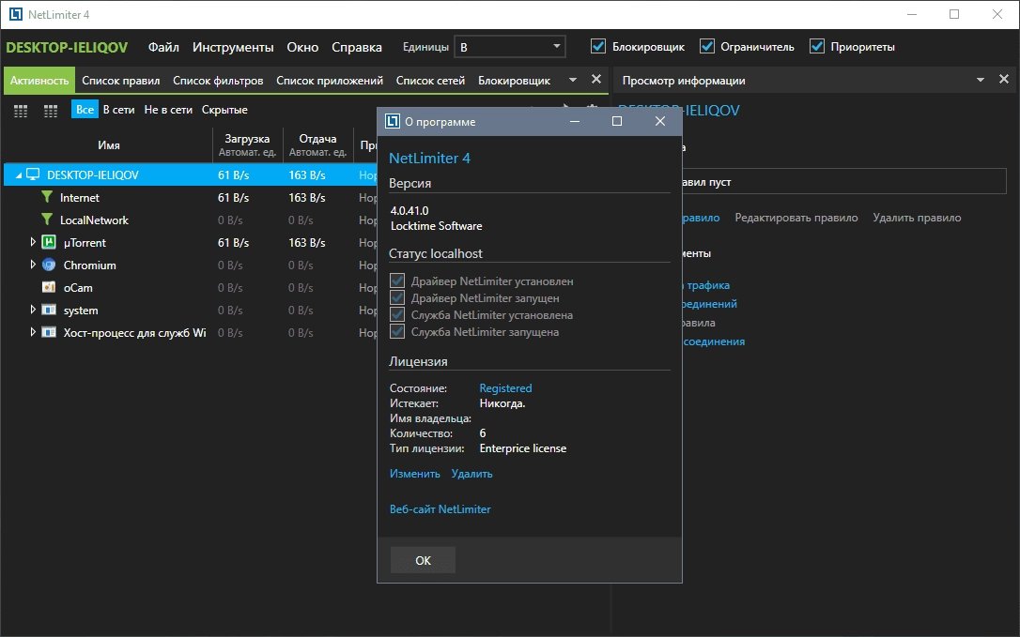1020x637 pixels.
Task: Click the monitor icon of DESKTOP-IELIQOV row
Action: pos(33,174)
